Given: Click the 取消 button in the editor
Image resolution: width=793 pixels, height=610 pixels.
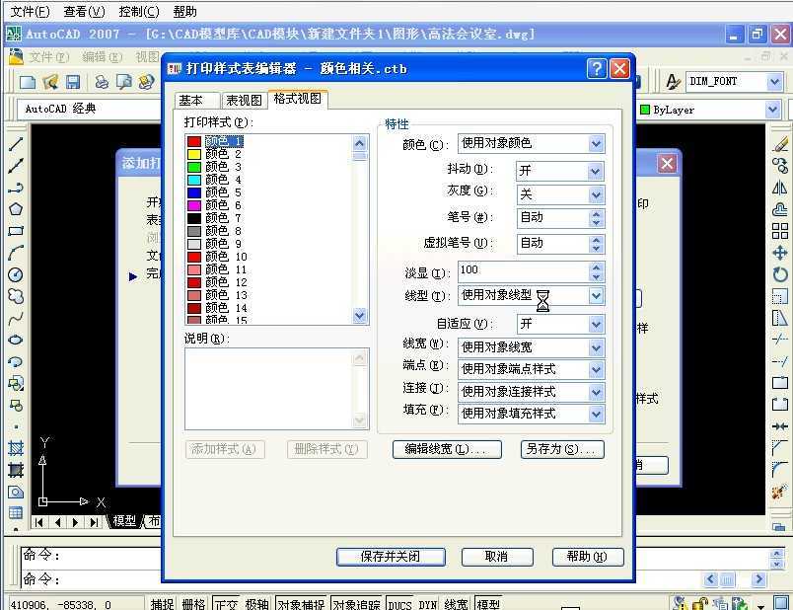Looking at the screenshot, I should click(497, 557).
